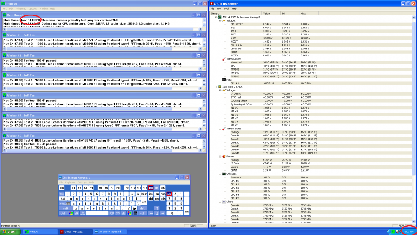Open HWMonitor File menu
The image size is (417, 235).
tap(212, 8)
